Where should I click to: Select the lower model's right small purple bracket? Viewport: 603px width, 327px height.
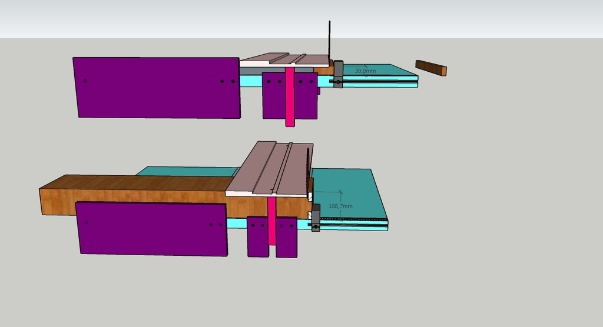click(x=287, y=237)
